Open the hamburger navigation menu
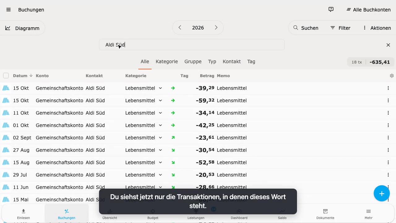This screenshot has width=396, height=223. point(9,10)
